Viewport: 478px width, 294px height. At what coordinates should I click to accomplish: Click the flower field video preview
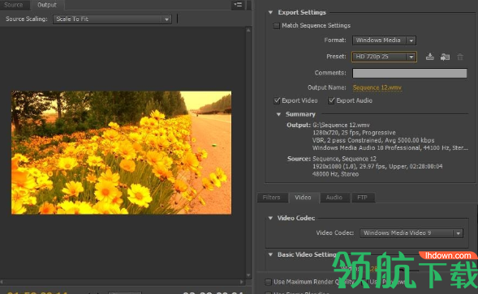122,152
